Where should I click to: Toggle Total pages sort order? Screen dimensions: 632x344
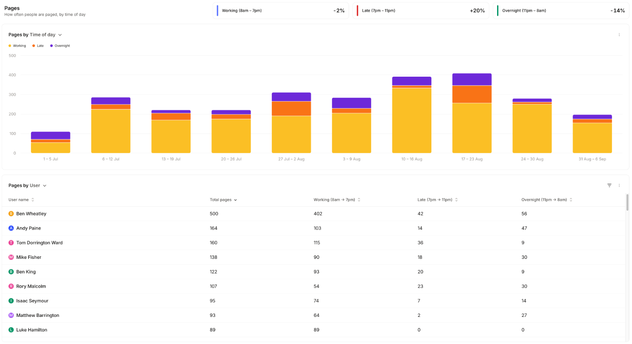point(224,200)
